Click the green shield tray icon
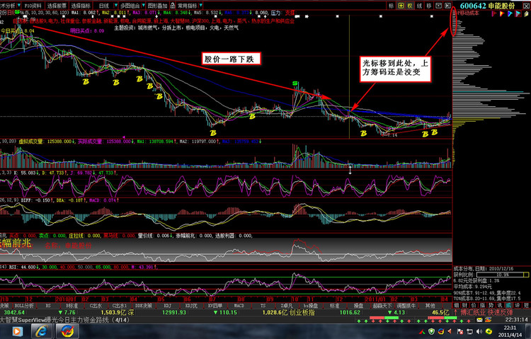Image resolution: width=531 pixels, height=339 pixels. (431, 331)
